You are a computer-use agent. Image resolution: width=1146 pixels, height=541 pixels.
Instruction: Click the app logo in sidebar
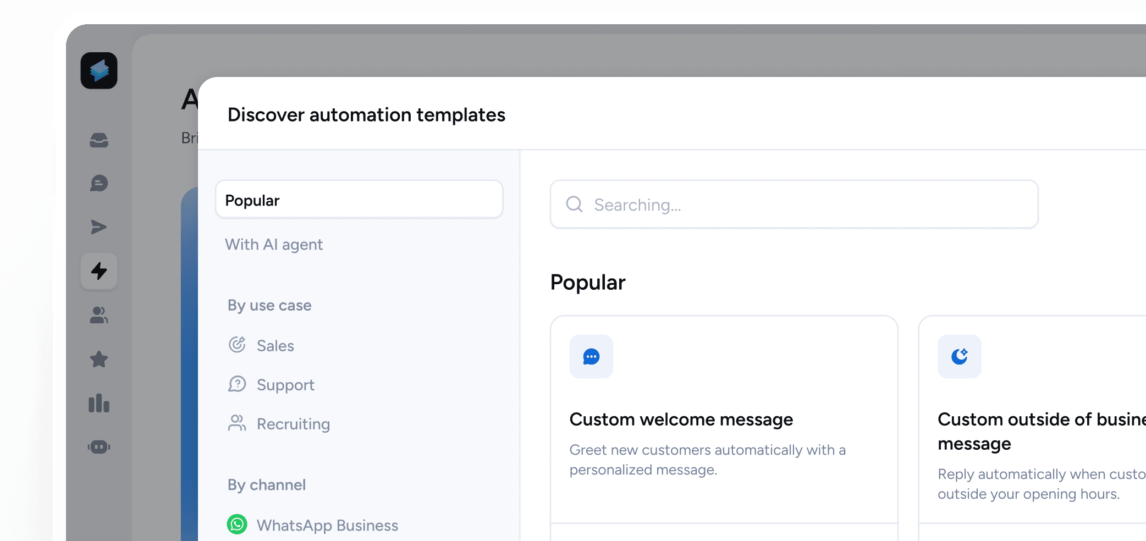[99, 71]
